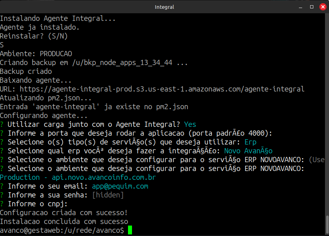Screen dimensions: 329x236
Task: Click 'Instalacao concluida com sucesso' line
Action: click(x=64, y=221)
